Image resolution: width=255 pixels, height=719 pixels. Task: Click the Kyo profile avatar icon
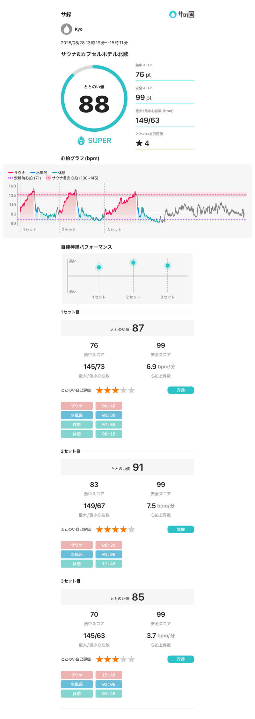coord(66,29)
